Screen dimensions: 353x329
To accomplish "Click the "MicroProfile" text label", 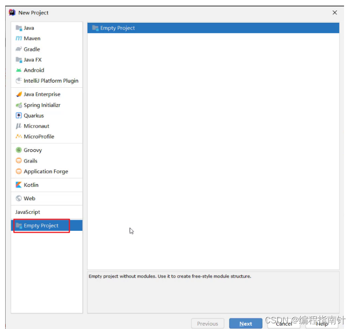I will (39, 136).
